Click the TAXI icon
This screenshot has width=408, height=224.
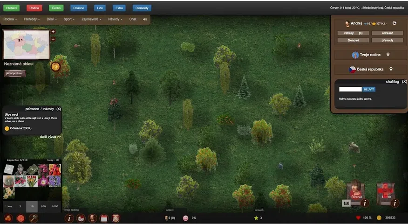click(x=346, y=203)
